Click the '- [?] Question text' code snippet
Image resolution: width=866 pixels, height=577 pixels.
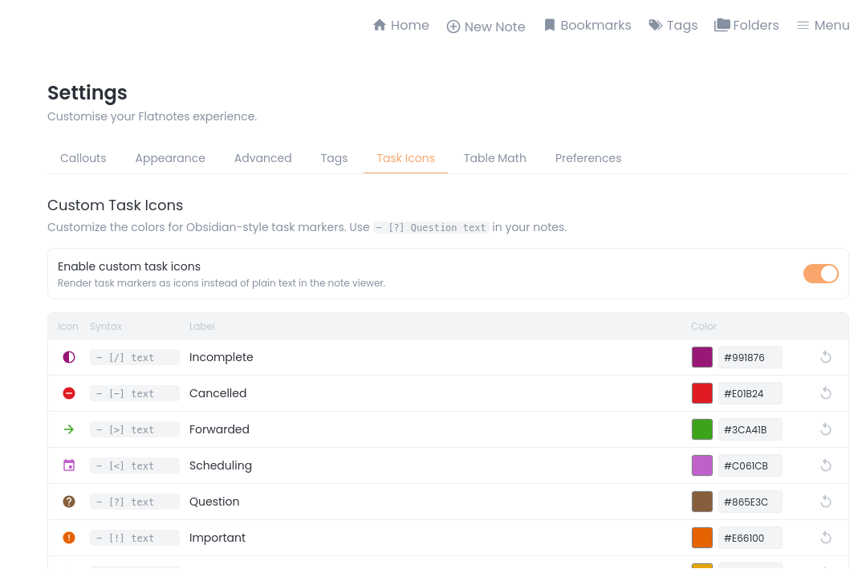431,227
